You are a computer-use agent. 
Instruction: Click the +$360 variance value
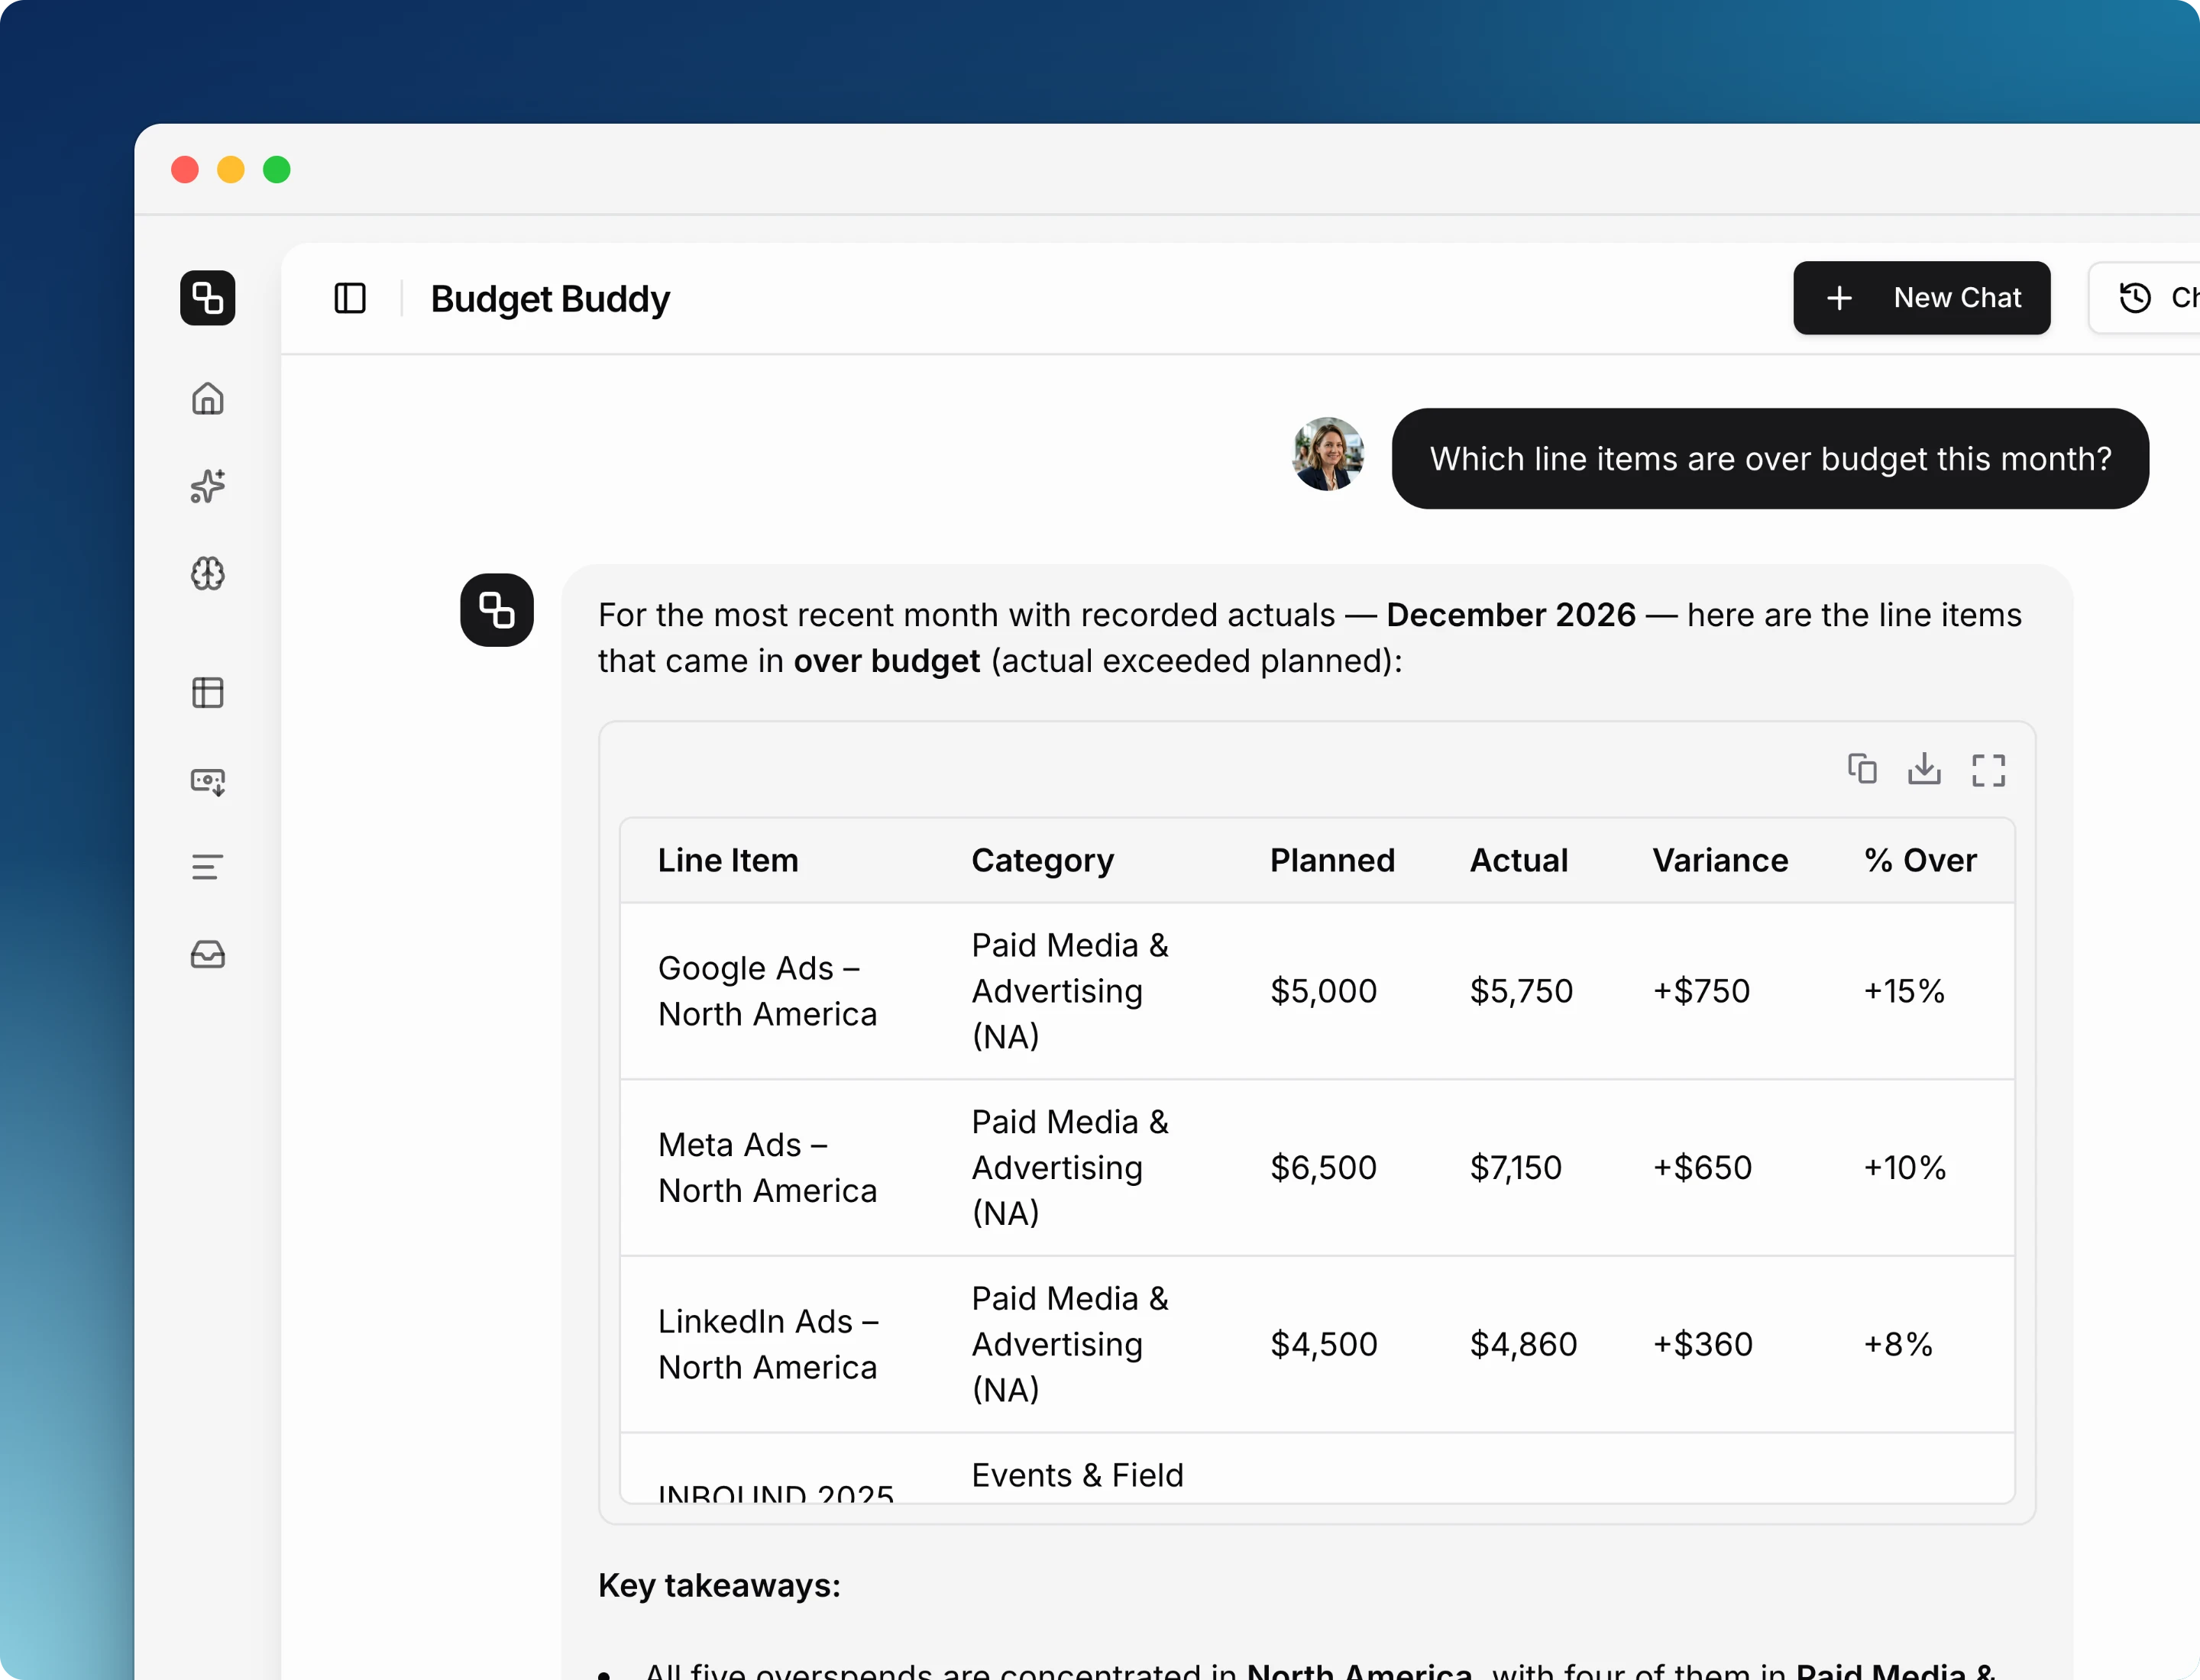click(x=1702, y=1344)
